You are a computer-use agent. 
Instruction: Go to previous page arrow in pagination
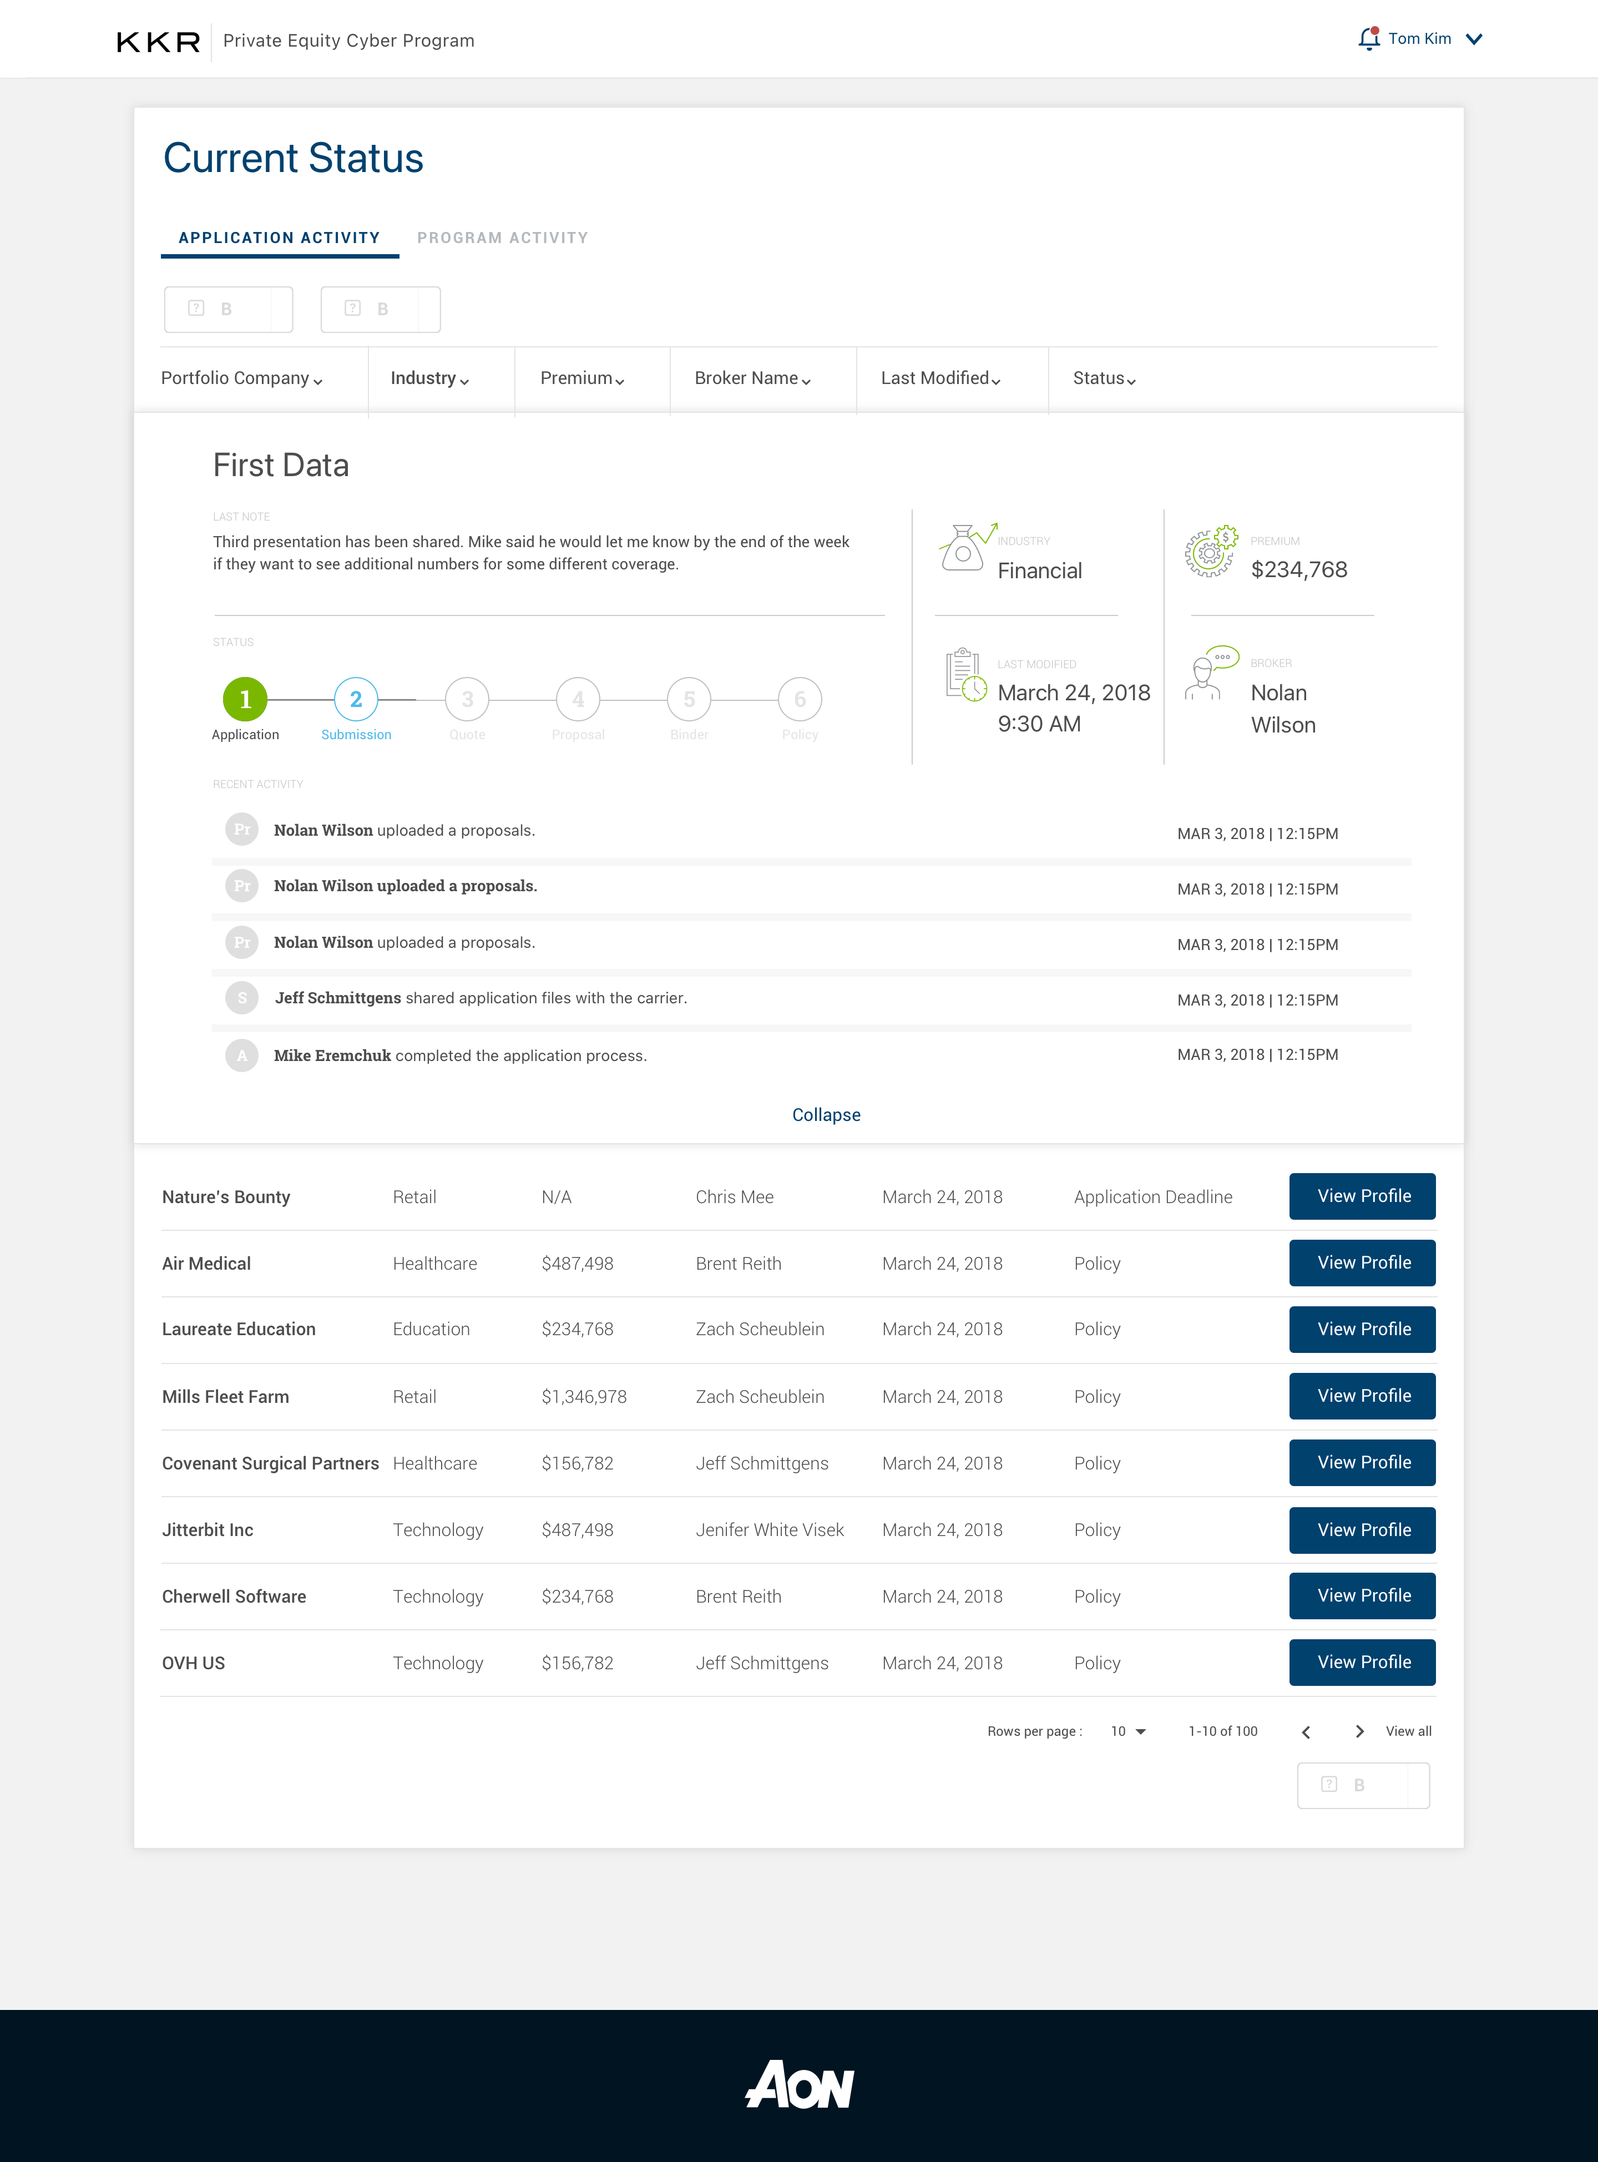[1306, 1731]
